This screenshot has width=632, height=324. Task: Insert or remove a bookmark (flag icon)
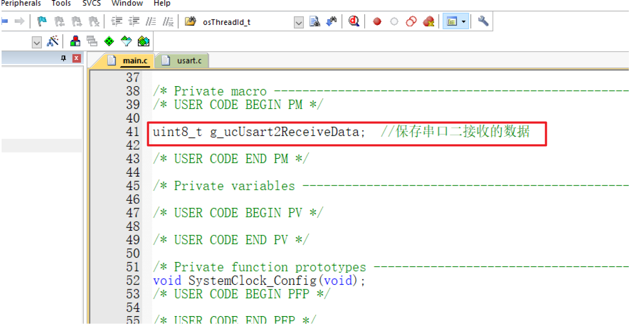coord(42,21)
